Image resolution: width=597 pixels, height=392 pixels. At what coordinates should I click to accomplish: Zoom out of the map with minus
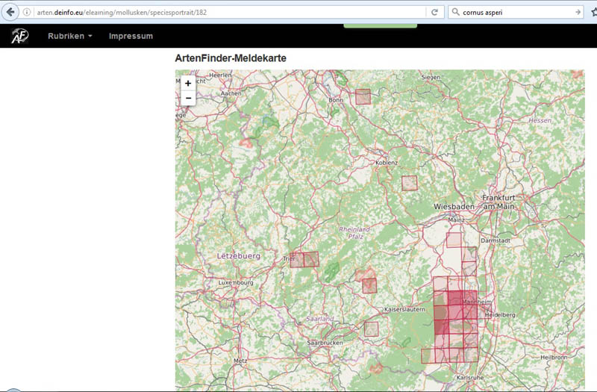[x=188, y=98]
